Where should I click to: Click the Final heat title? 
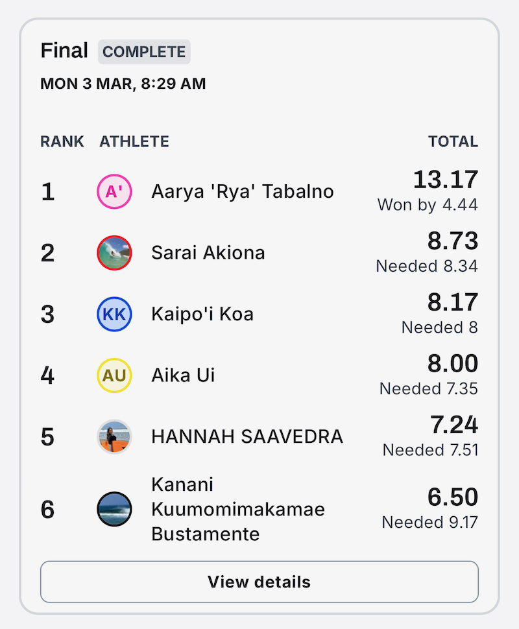pos(64,51)
